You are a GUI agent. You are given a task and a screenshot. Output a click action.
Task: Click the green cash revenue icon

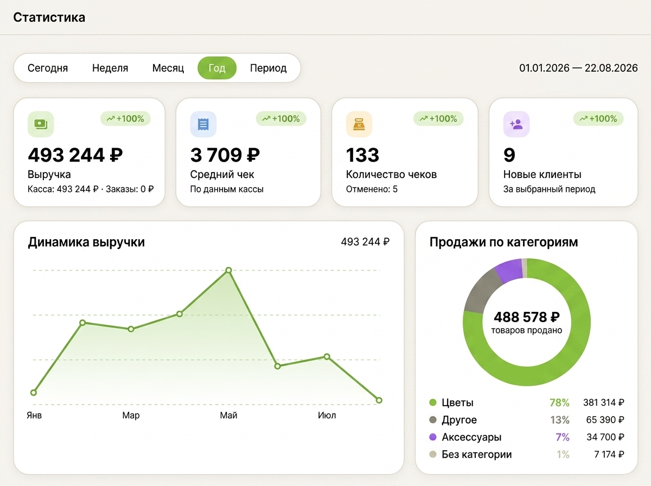coord(41,124)
